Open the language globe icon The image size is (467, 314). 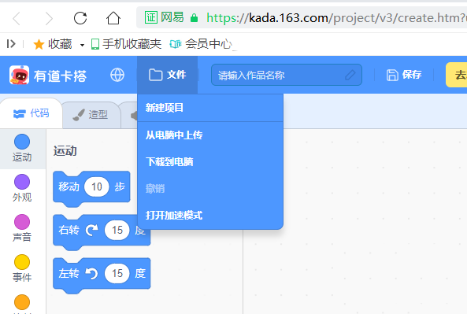point(117,75)
